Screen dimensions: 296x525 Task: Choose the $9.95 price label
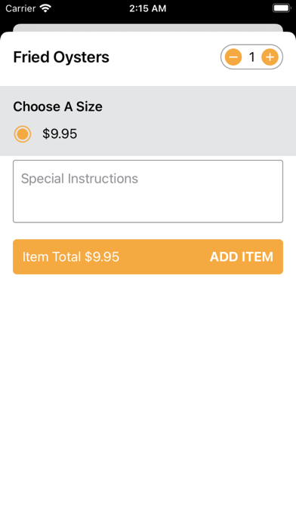coord(60,134)
